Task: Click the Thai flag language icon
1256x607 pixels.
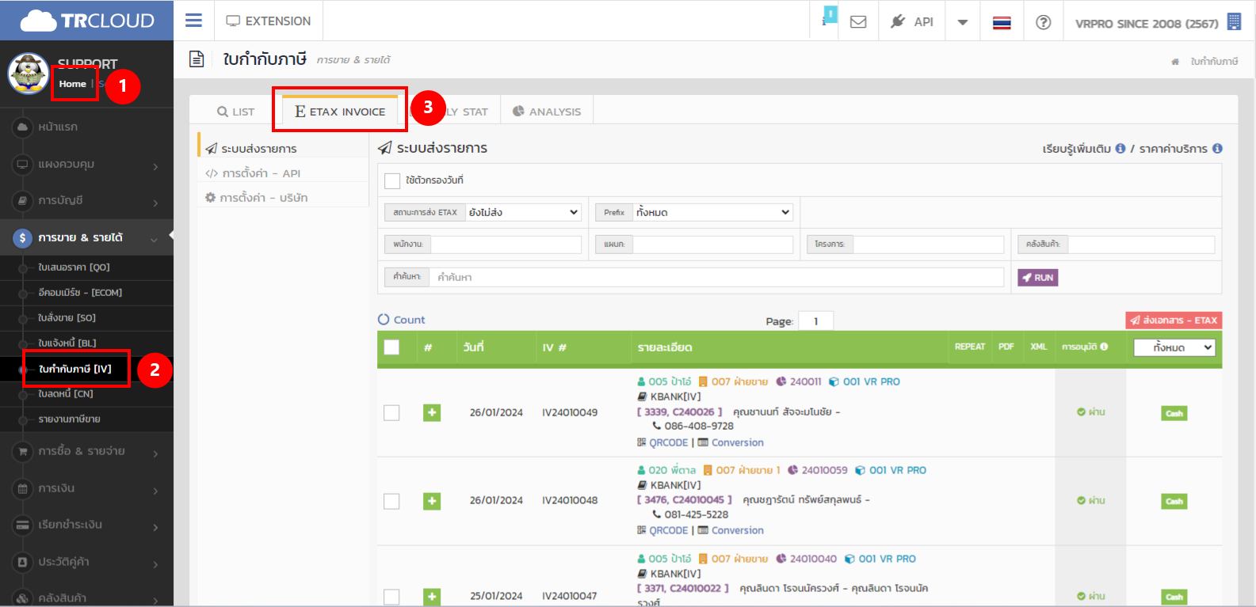Action: point(1002,23)
